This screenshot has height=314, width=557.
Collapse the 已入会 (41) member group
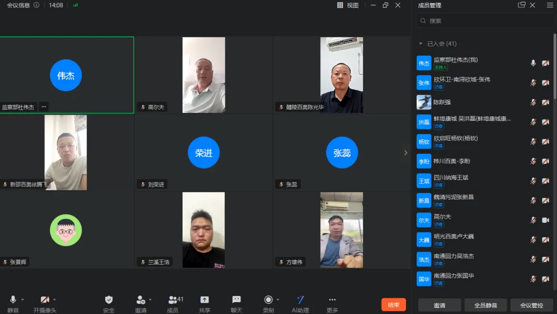pos(421,44)
